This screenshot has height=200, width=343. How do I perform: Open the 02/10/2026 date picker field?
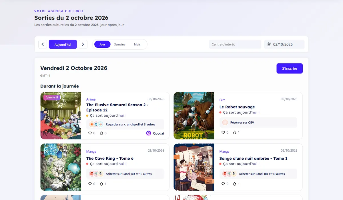pyautogui.click(x=284, y=44)
